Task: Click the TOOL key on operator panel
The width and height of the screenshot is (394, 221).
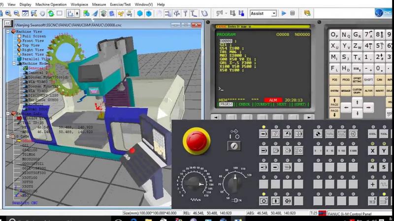Action: point(384,134)
